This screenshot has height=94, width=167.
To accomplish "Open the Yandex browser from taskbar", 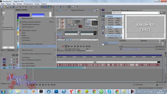I will (71, 91).
